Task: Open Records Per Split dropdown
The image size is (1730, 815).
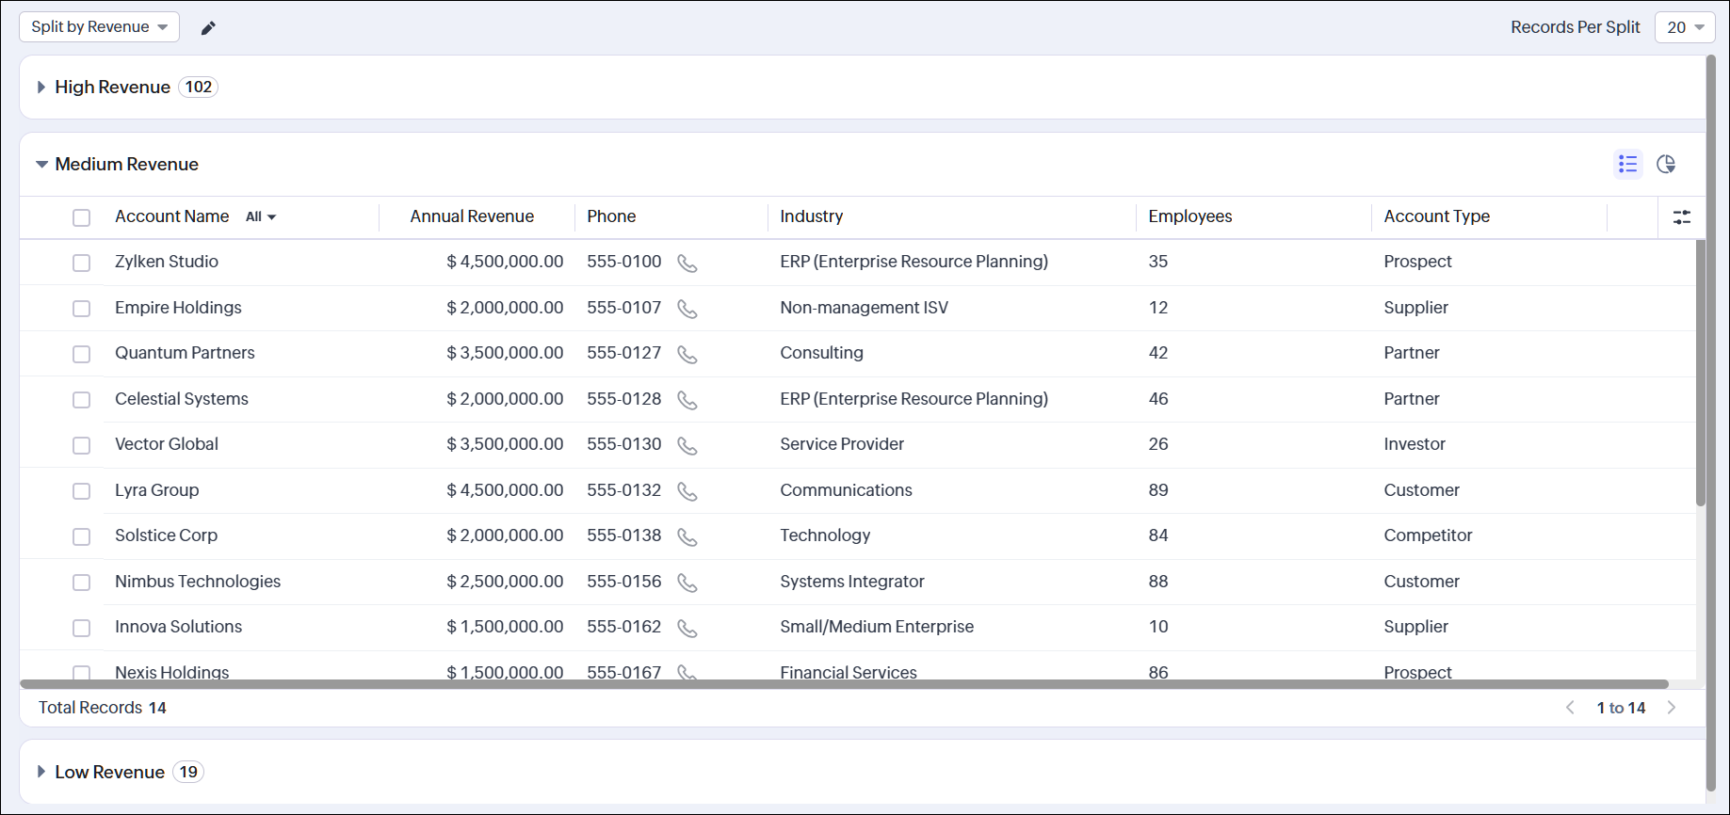Action: (1684, 27)
